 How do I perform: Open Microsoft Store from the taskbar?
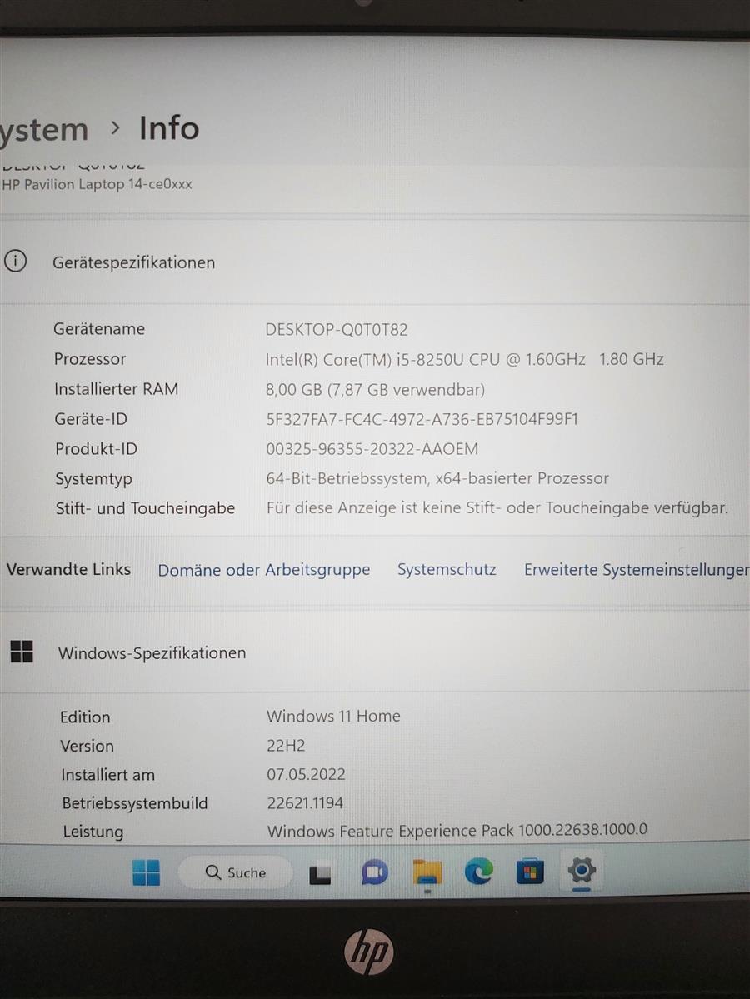pos(530,872)
